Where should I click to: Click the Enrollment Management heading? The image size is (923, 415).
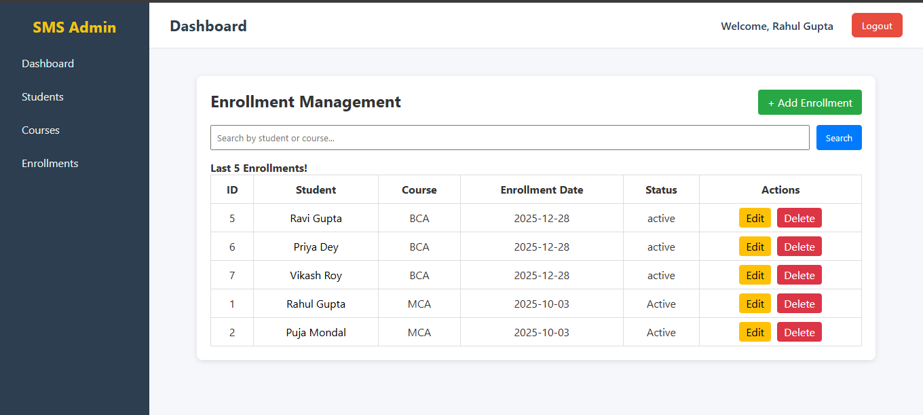point(305,102)
